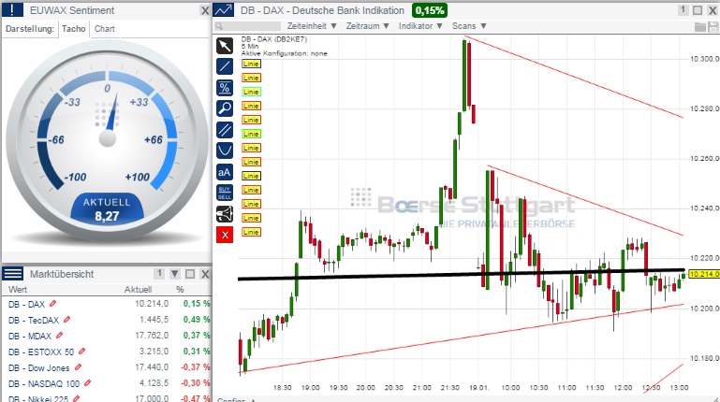Select the percent measurement tool
720x402 pixels.
(x=225, y=87)
